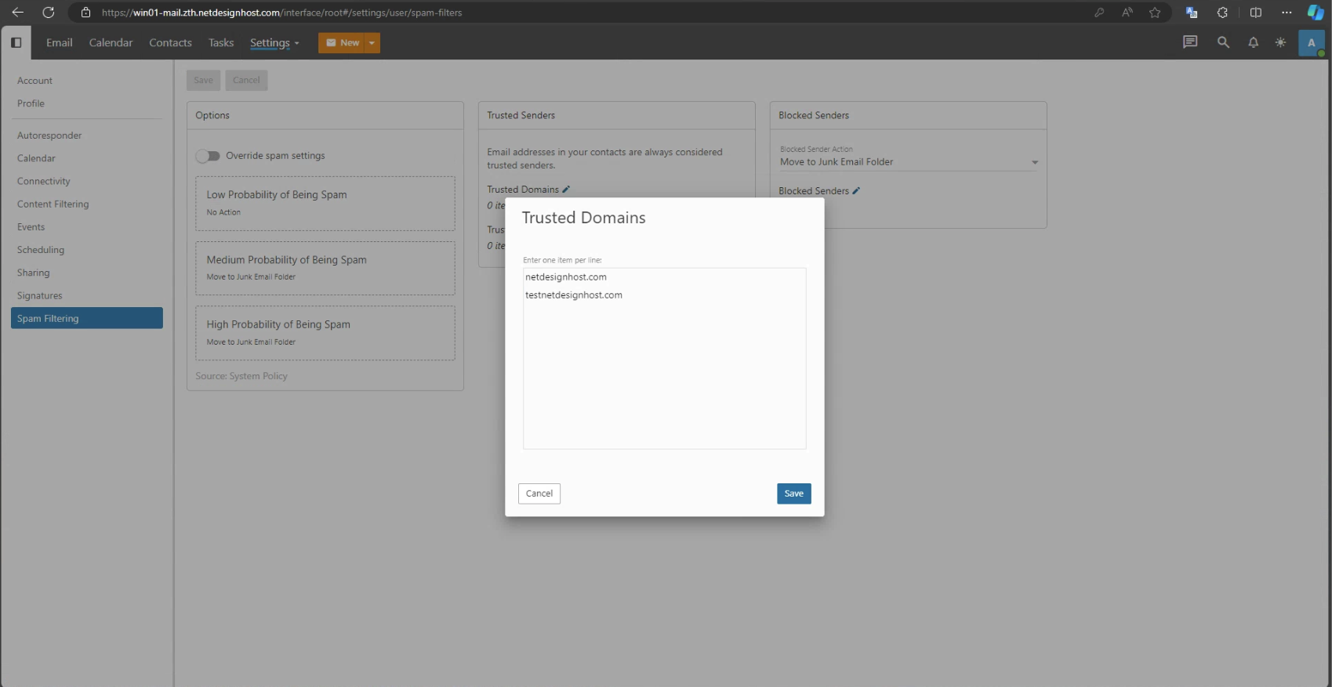This screenshot has height=687, width=1332.
Task: Click Cancel in Trusted Domains dialog
Action: click(539, 494)
